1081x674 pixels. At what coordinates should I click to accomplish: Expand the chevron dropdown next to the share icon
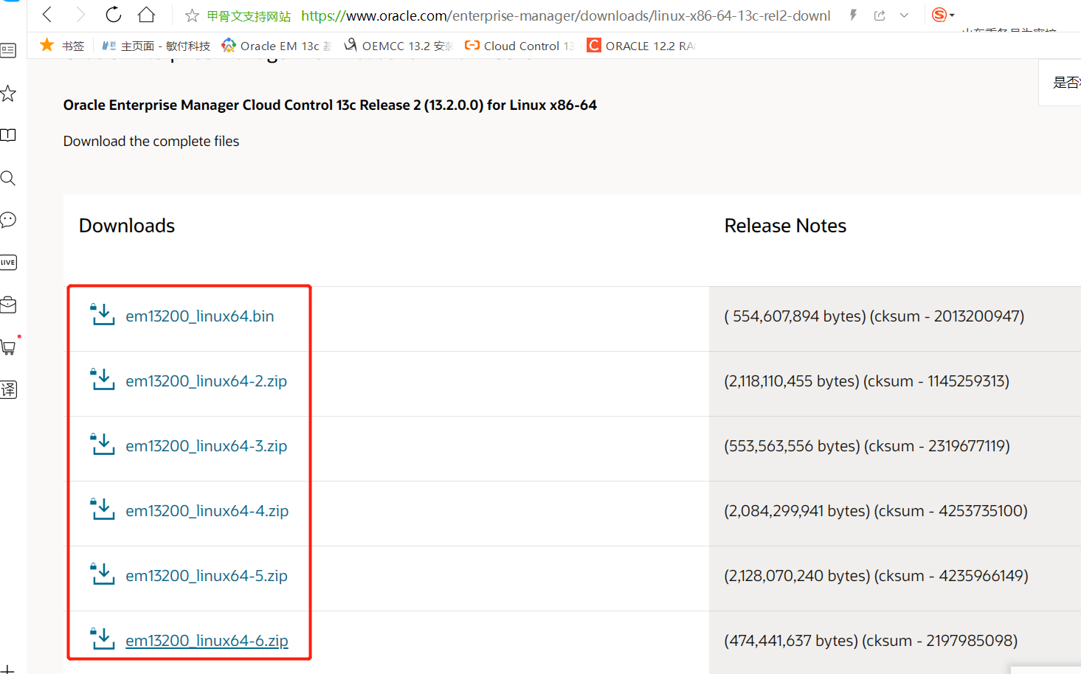pyautogui.click(x=903, y=15)
